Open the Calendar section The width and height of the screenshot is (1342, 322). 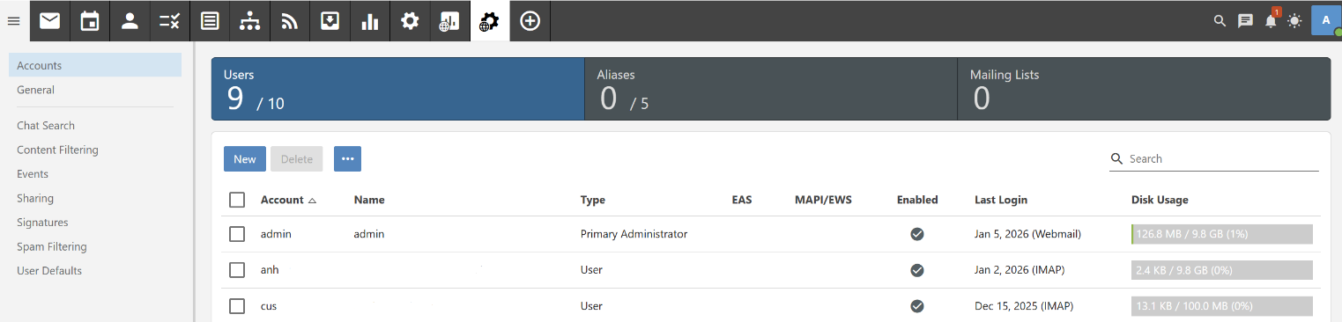(90, 21)
